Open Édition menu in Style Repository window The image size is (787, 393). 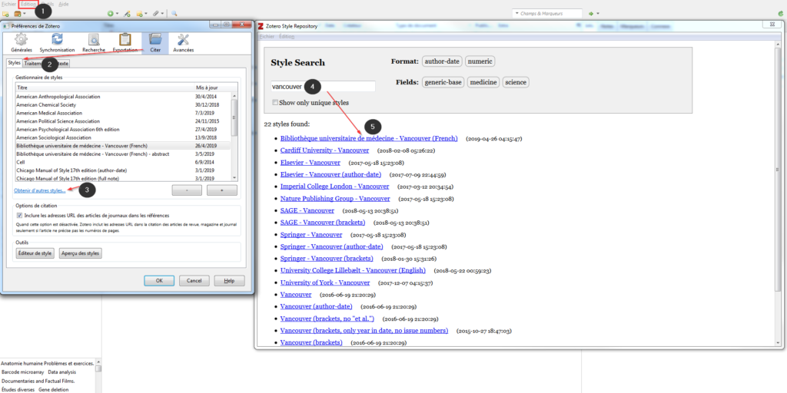(x=287, y=37)
